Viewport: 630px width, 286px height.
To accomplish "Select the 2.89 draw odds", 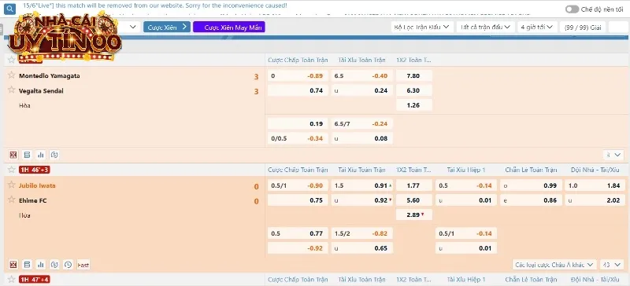I will point(414,214).
